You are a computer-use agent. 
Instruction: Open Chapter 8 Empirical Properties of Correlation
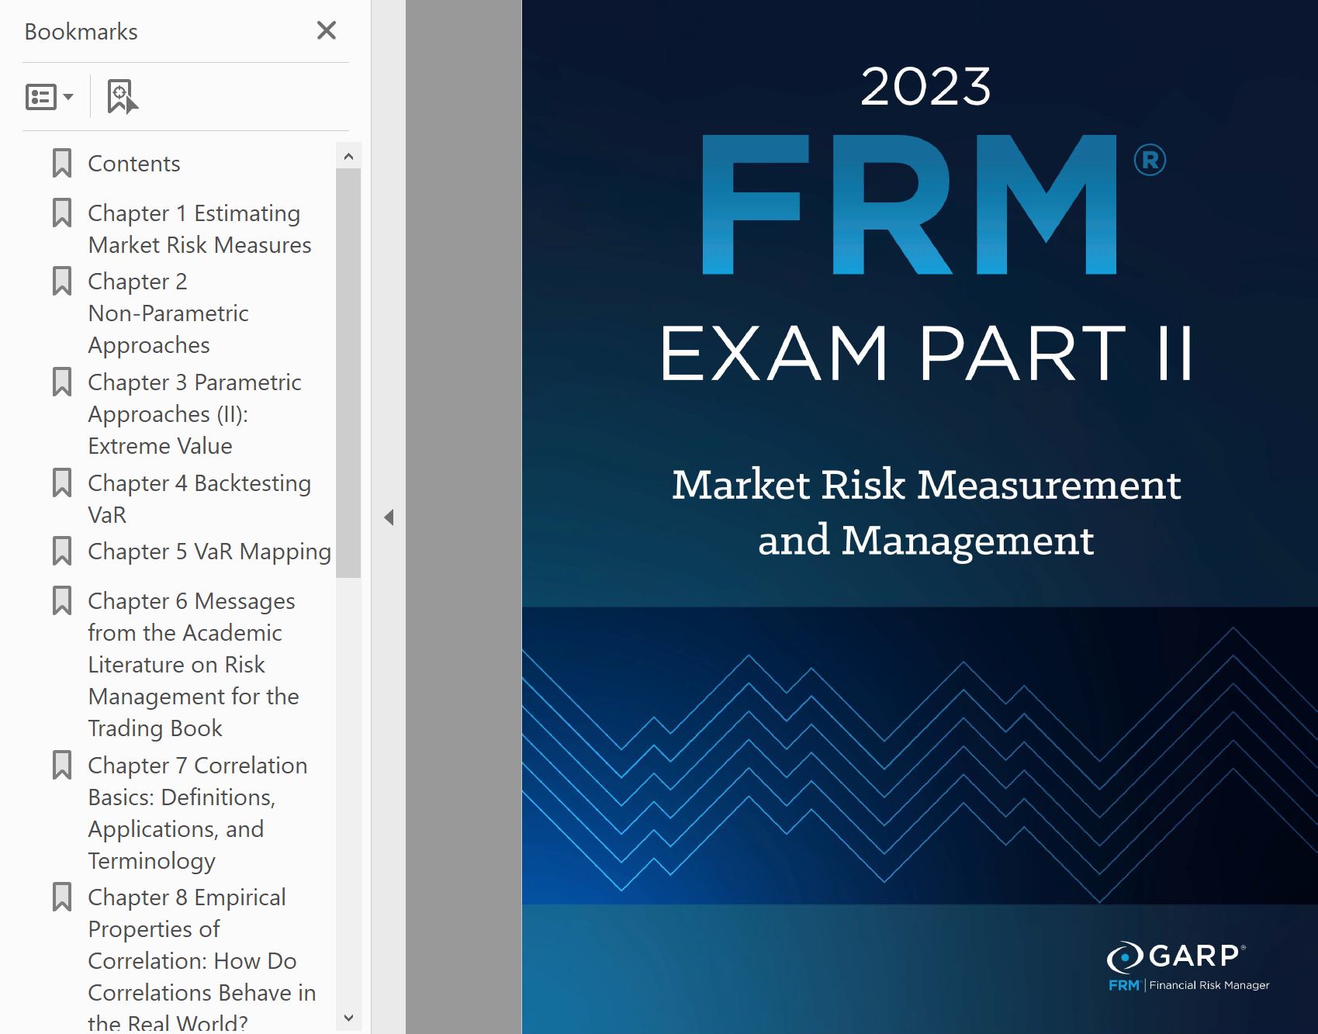(x=201, y=960)
